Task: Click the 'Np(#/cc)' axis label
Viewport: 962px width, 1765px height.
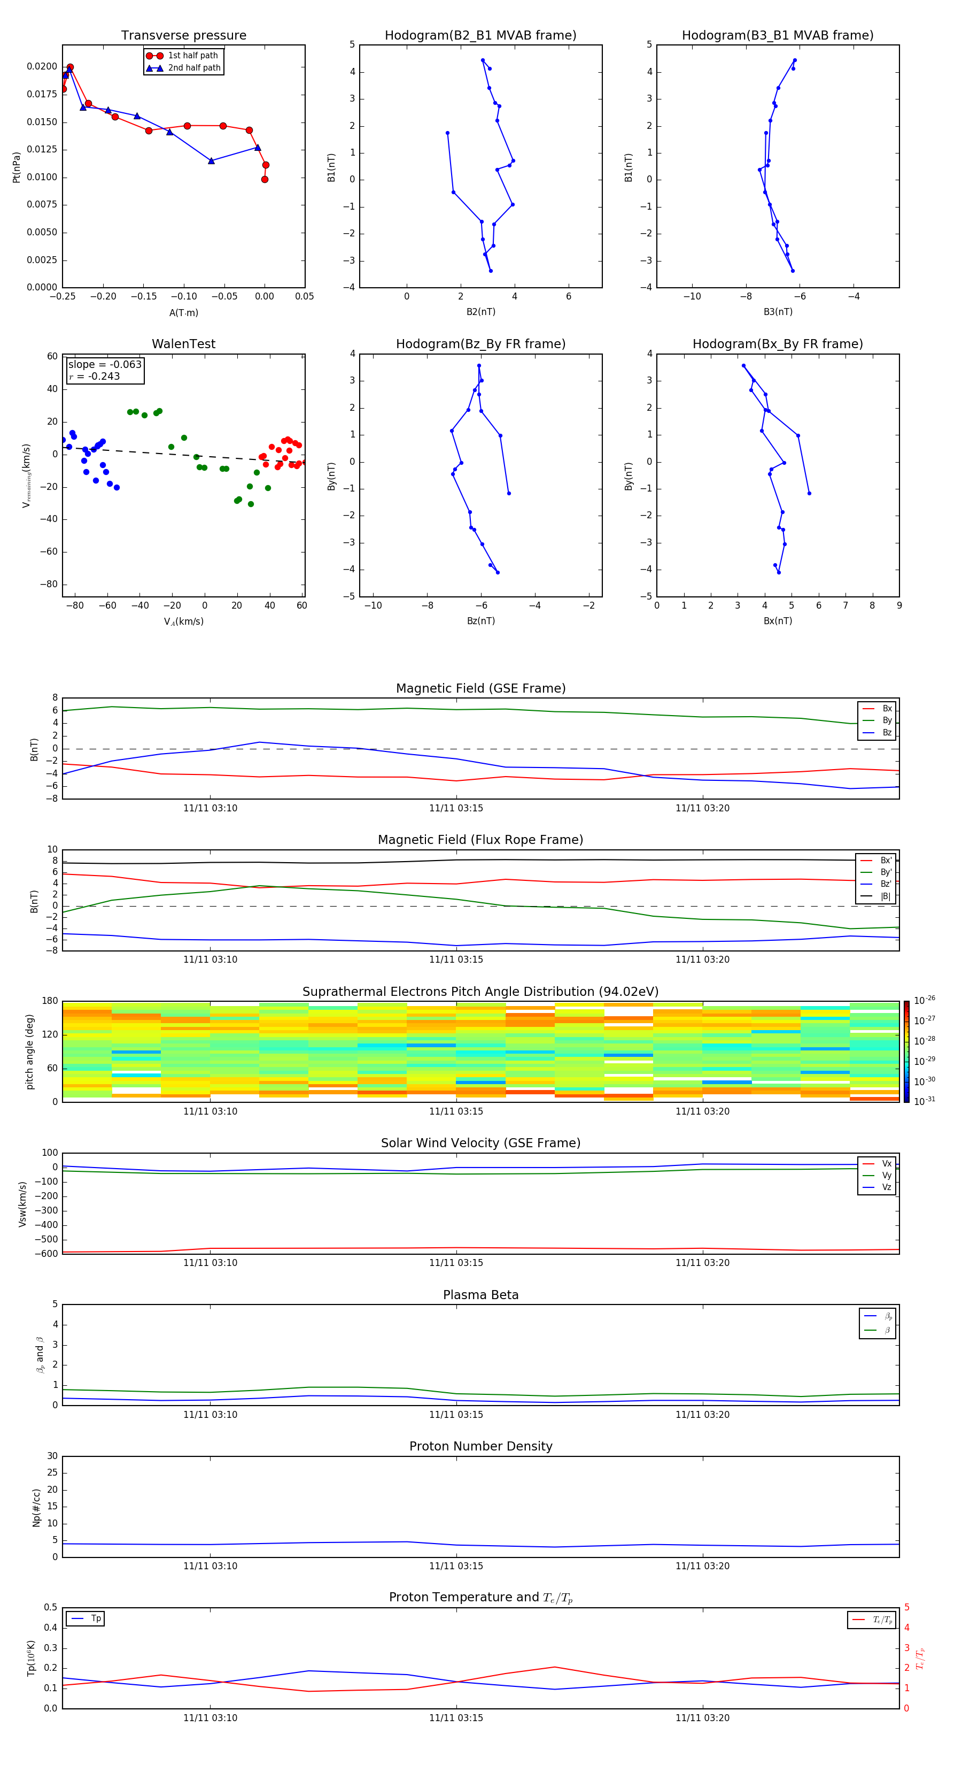Action: click(x=36, y=1507)
